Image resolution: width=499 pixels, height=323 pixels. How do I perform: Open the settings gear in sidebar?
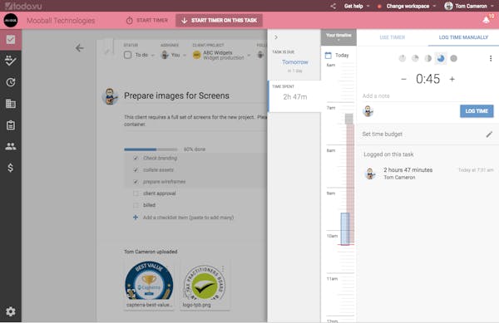11,311
